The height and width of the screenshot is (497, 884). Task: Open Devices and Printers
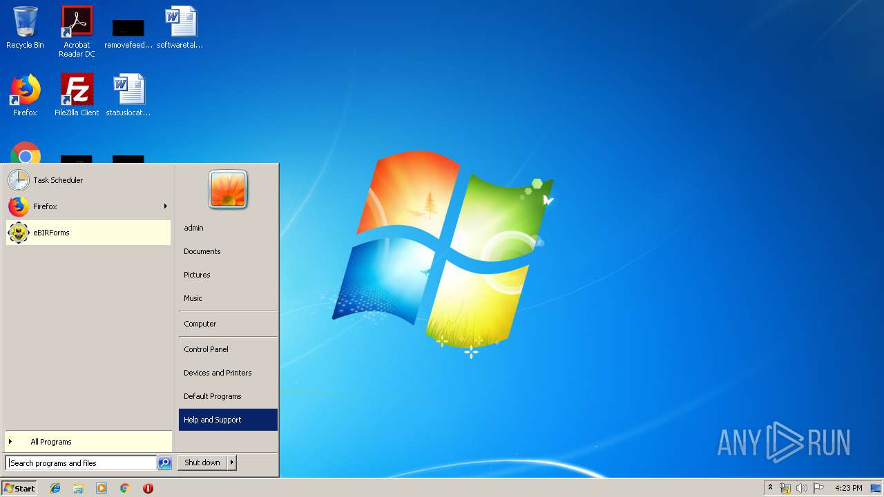228,373
